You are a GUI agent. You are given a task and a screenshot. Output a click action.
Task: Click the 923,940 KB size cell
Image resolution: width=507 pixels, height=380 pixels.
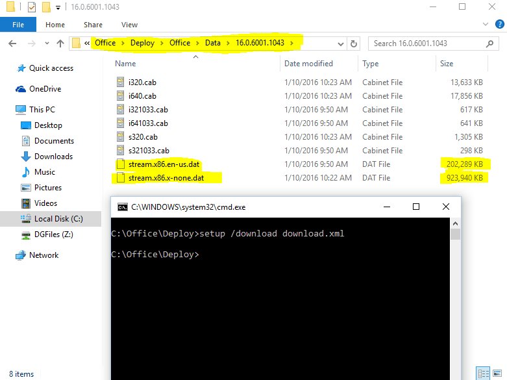[465, 178]
